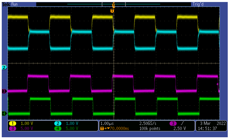Click the cyan channel 2 ground marker

coord(4,67)
